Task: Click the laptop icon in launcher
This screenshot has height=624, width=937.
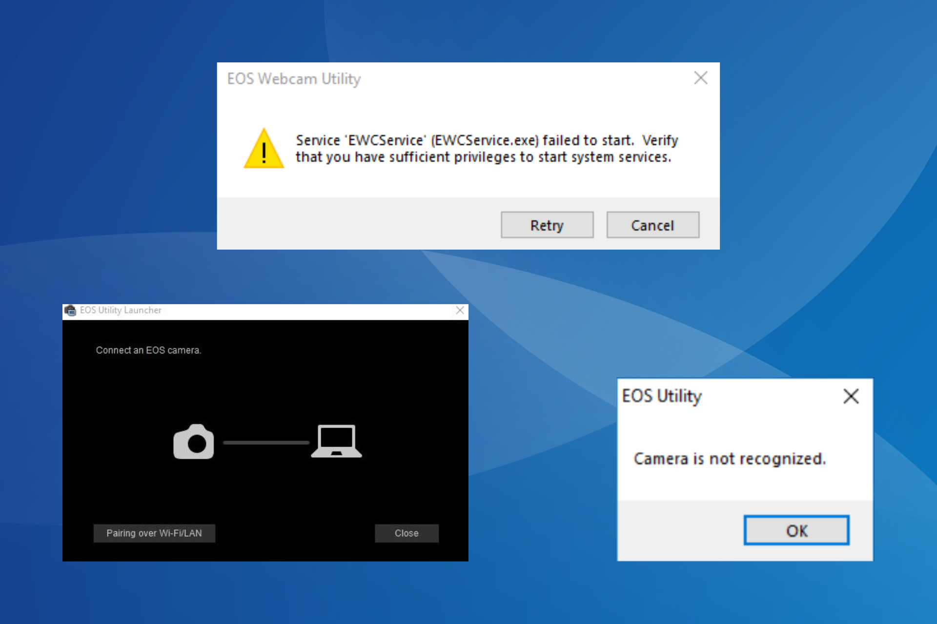Action: 337,441
